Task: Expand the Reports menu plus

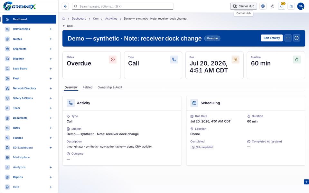Action: click(x=51, y=177)
